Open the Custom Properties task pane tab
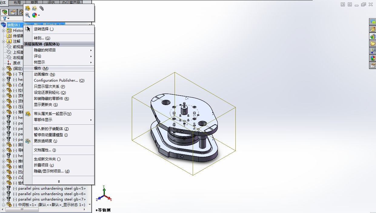The image size is (376, 213). coord(373,65)
